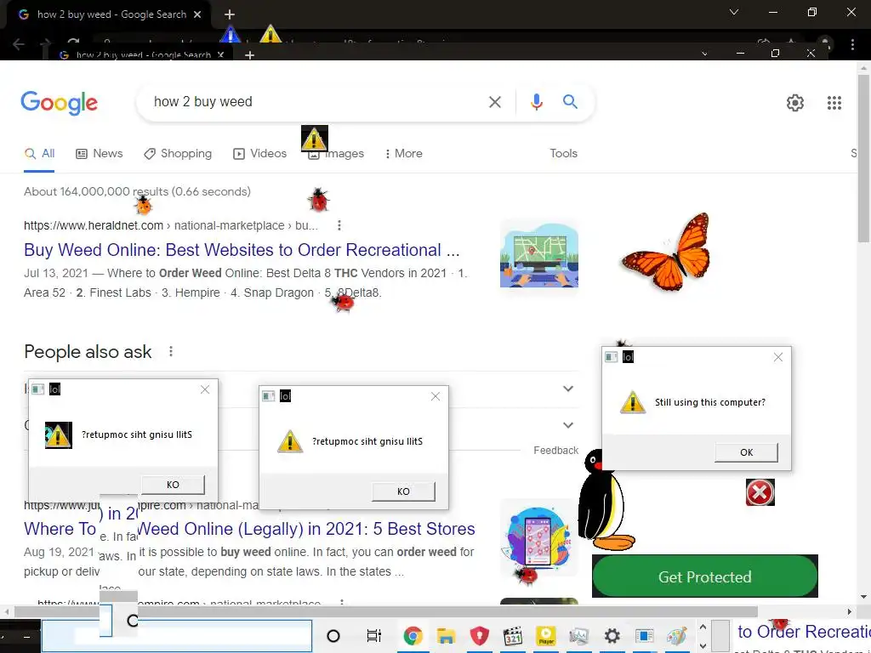Screen dimensions: 871x653
Task: Click the Feedback link
Action: [555, 451]
